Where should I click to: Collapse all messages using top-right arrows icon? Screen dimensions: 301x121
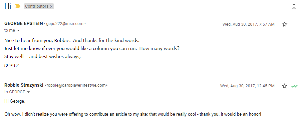coord(294,6)
